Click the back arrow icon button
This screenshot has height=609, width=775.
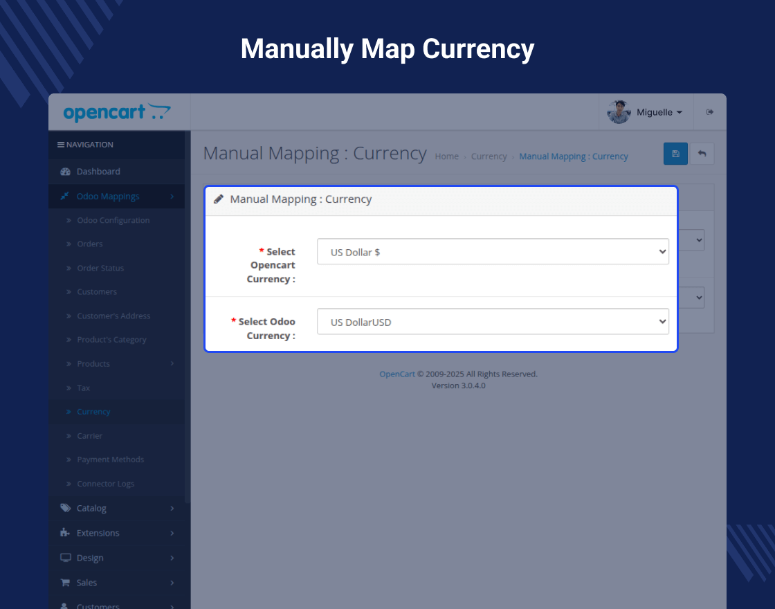702,154
